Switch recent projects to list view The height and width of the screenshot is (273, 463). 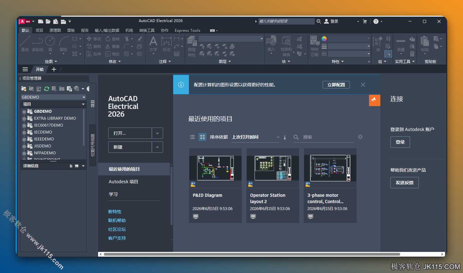192,137
